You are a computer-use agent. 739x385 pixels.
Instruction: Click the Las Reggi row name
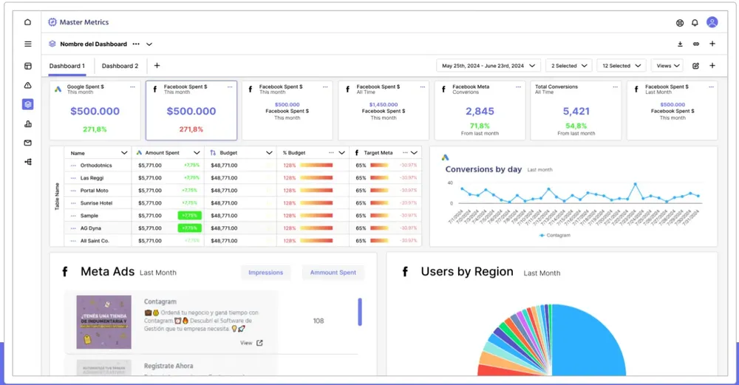[92, 178]
